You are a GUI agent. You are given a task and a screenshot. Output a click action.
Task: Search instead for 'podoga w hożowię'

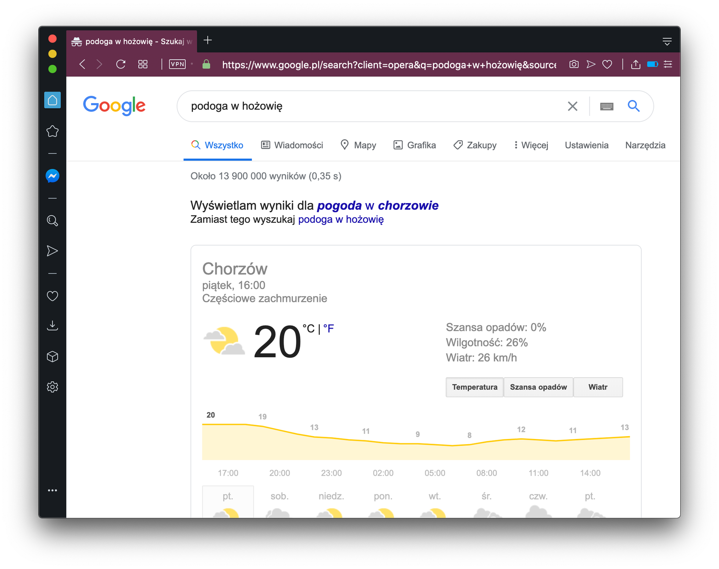click(341, 219)
